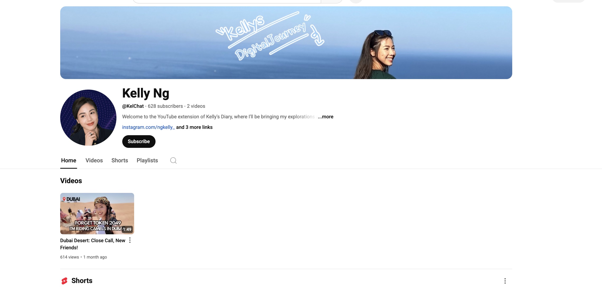The width and height of the screenshot is (602, 292).
Task: Click the Kelly's Digital Journey banner image
Action: (x=286, y=43)
